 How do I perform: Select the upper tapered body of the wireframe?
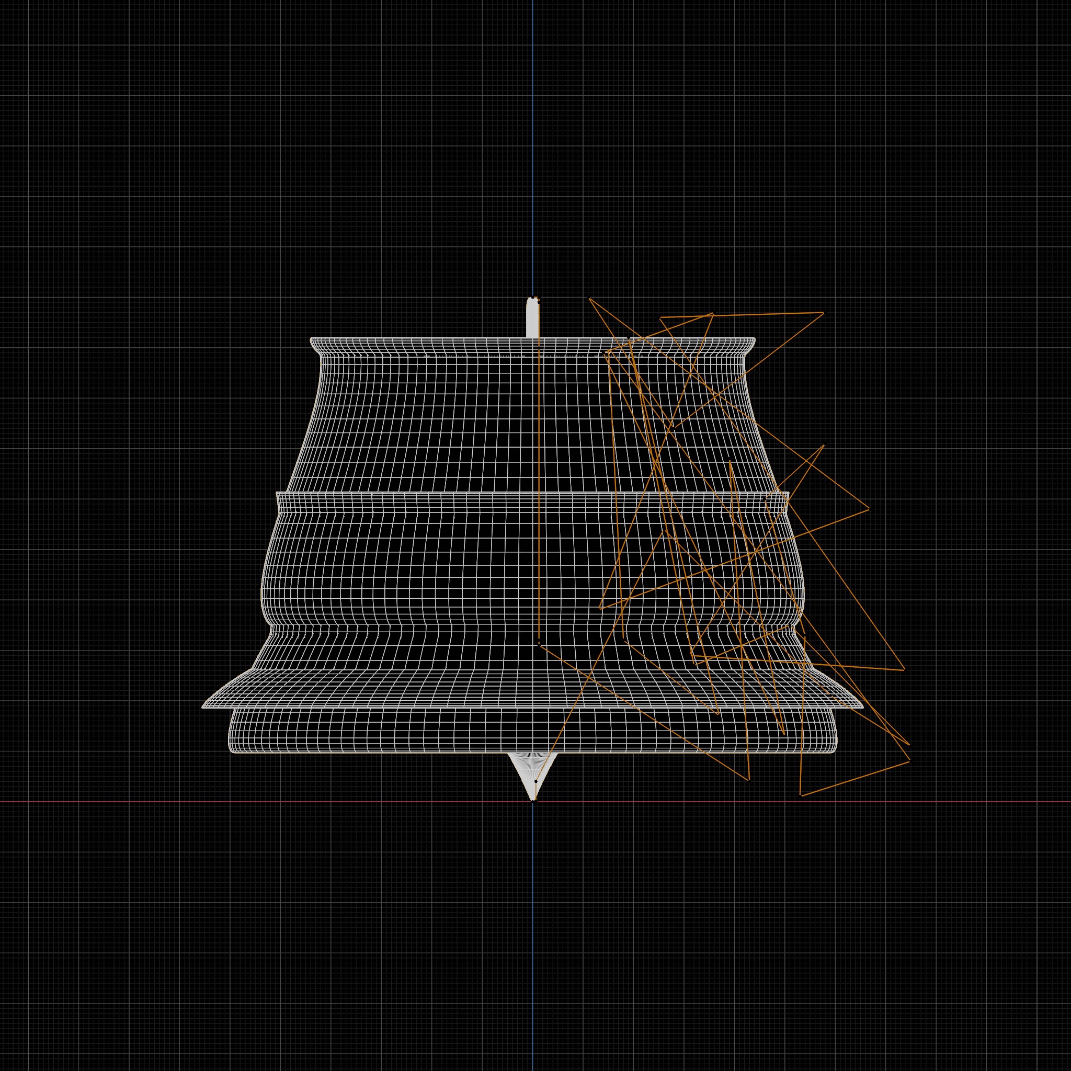click(x=532, y=424)
